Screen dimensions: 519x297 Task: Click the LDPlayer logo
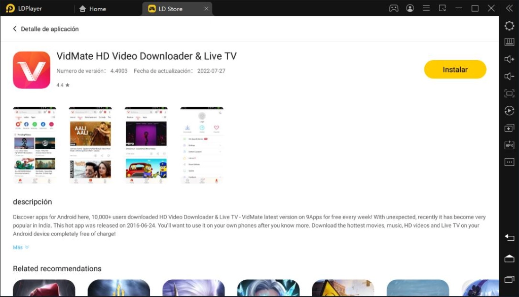point(10,8)
